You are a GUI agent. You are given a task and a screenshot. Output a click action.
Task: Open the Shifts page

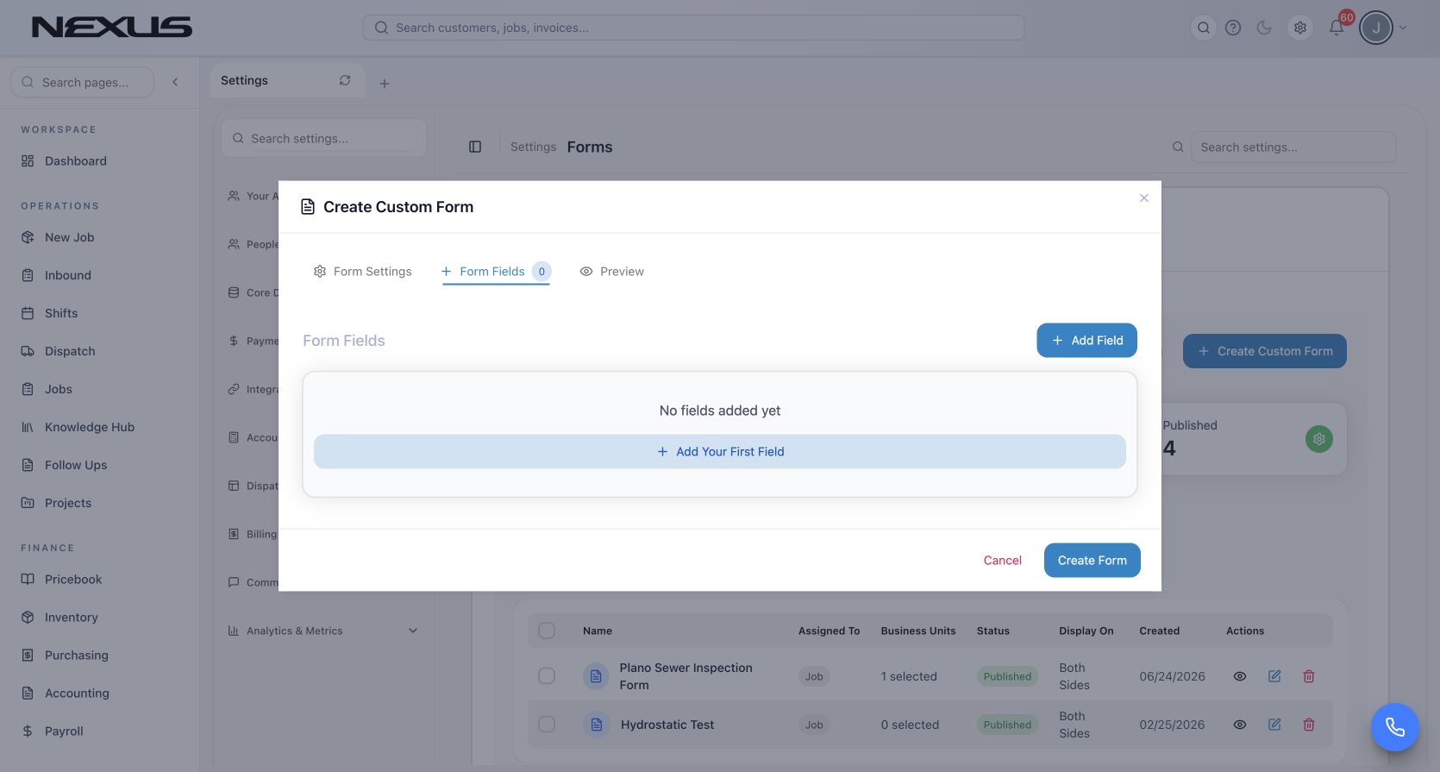click(x=61, y=313)
